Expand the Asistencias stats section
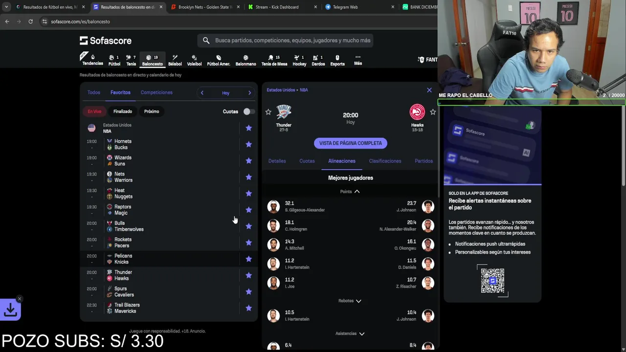Viewport: 626px width, 352px height. [x=350, y=333]
